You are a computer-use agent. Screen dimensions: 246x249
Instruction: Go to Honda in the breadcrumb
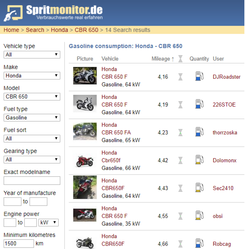point(59,30)
